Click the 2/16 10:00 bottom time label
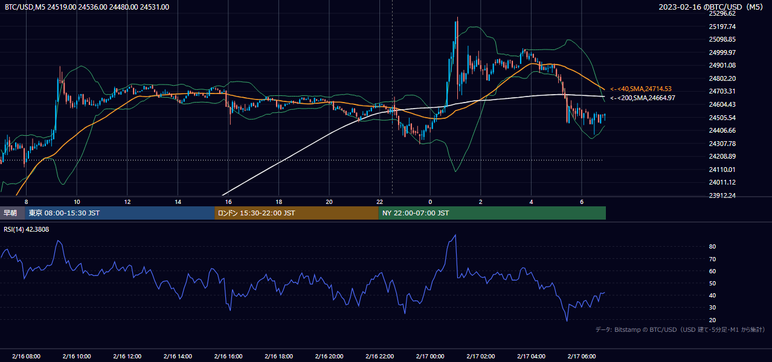 pyautogui.click(x=76, y=357)
